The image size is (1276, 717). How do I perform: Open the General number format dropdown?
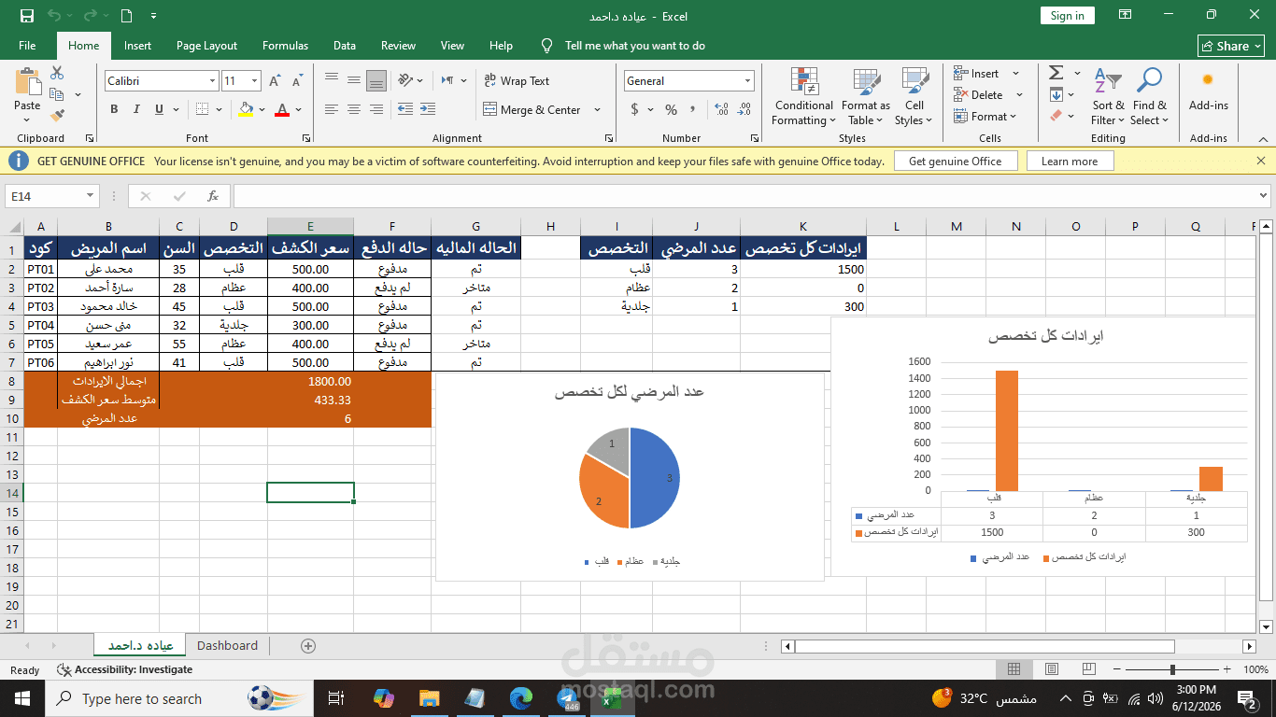(747, 81)
